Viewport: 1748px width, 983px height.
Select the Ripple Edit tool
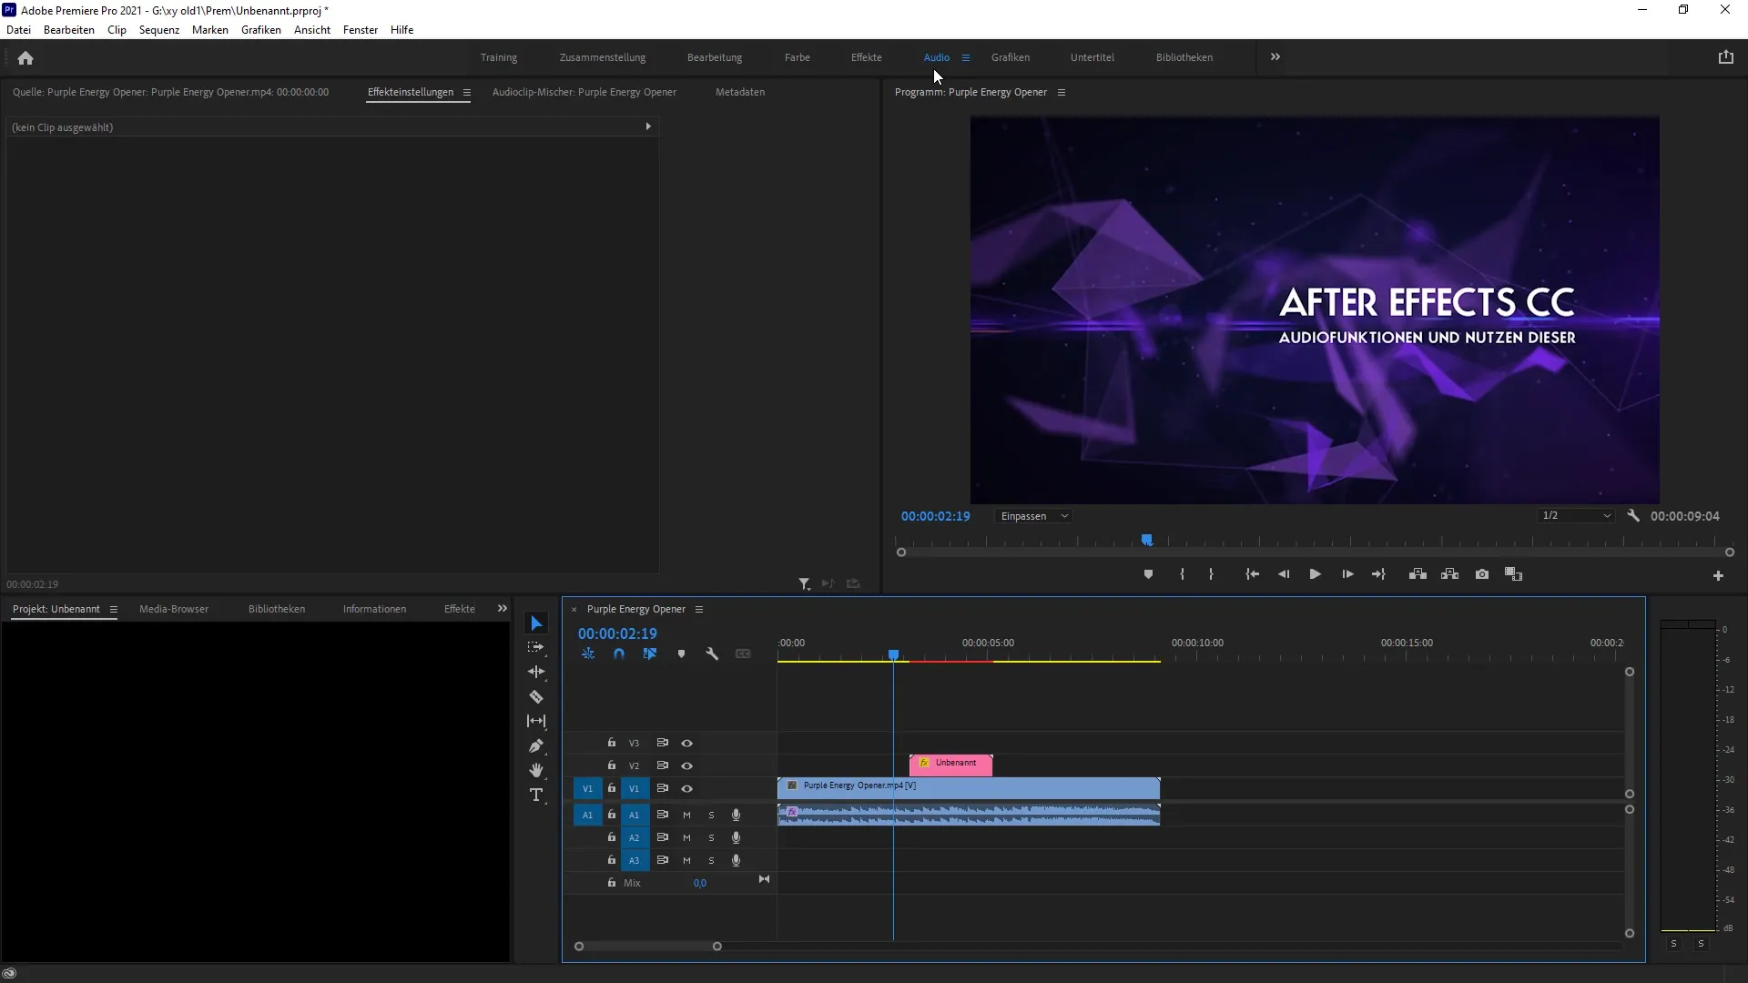coord(536,672)
